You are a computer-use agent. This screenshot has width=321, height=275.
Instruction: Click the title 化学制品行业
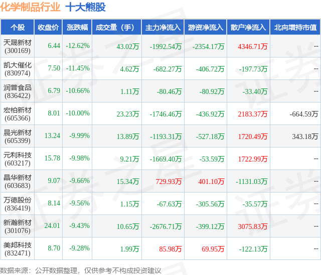30,7
